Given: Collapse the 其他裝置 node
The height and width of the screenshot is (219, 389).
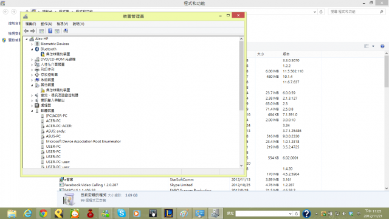Looking at the screenshot, I should [32, 85].
